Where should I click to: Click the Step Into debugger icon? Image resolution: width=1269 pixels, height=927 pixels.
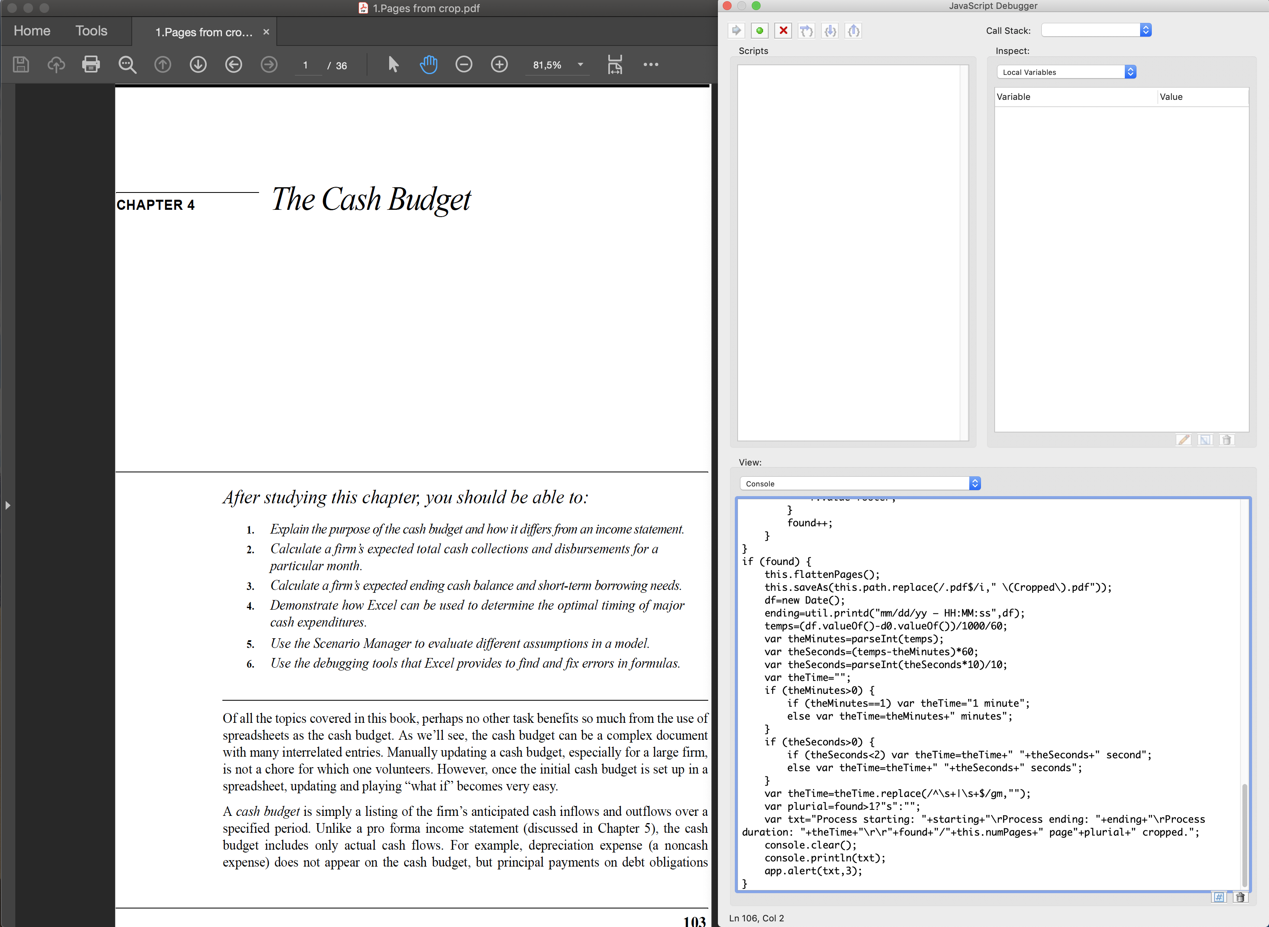[830, 31]
